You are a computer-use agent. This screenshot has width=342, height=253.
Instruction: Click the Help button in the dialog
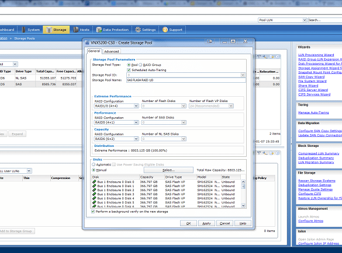(x=243, y=223)
